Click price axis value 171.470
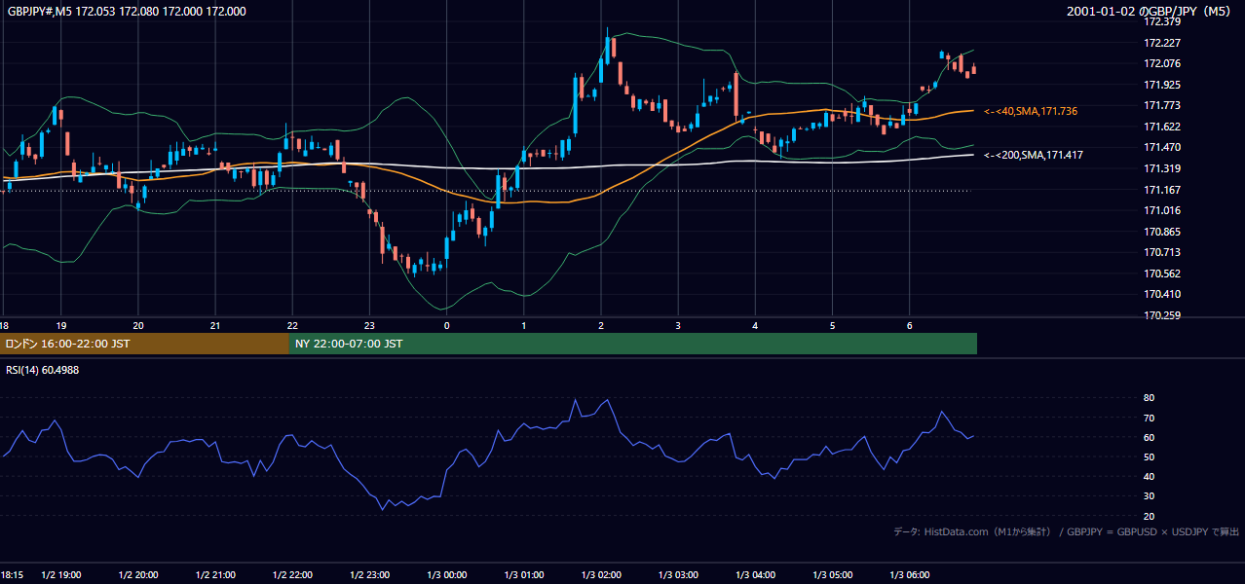The image size is (1245, 584). (x=1162, y=148)
